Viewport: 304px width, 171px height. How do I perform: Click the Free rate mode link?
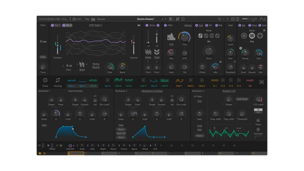tap(199, 101)
